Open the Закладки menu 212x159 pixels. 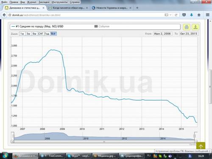click(x=44, y=2)
